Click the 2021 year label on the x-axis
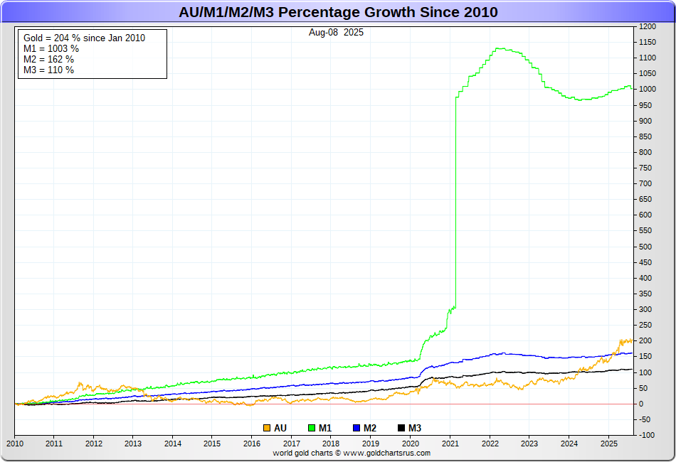 (450, 444)
